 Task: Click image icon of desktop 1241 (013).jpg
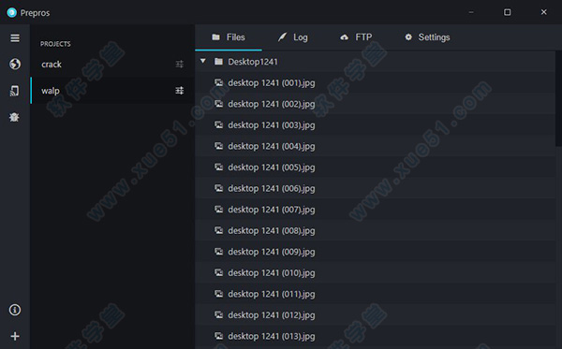(x=218, y=336)
